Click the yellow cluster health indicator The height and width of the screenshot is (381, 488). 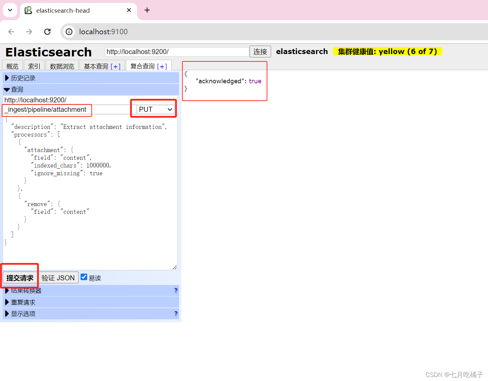pyautogui.click(x=388, y=51)
